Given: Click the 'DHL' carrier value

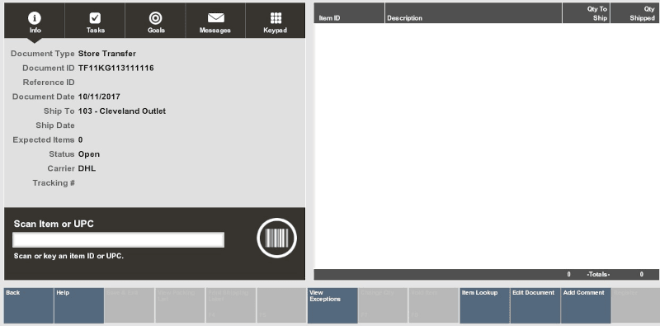Looking at the screenshot, I should point(87,168).
